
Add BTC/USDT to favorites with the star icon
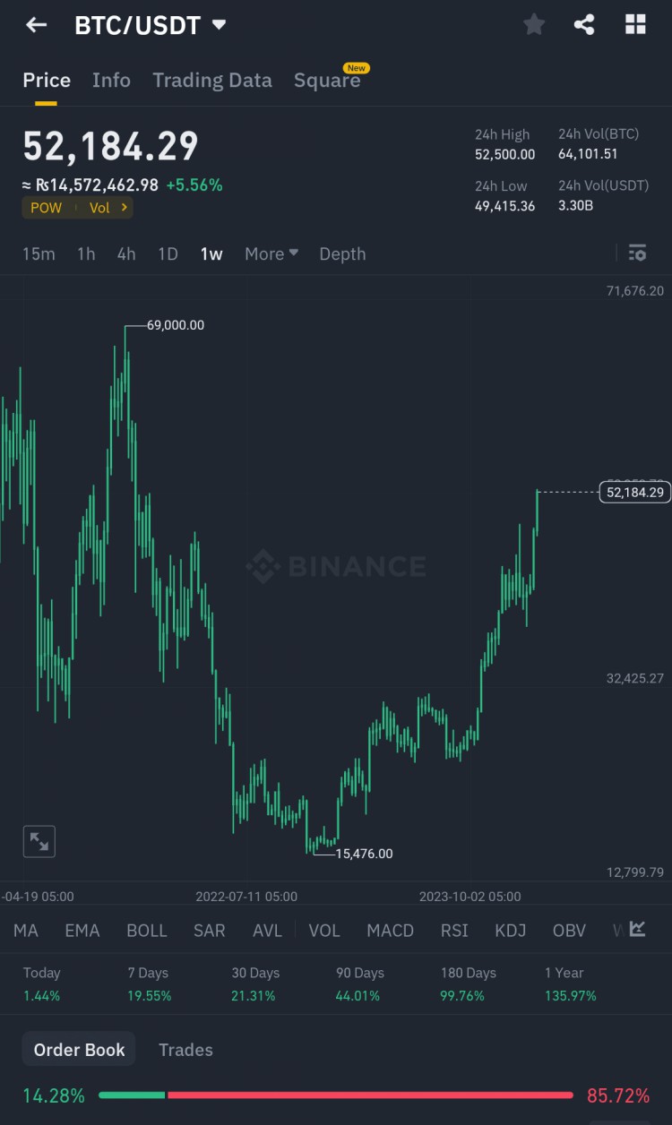534,25
